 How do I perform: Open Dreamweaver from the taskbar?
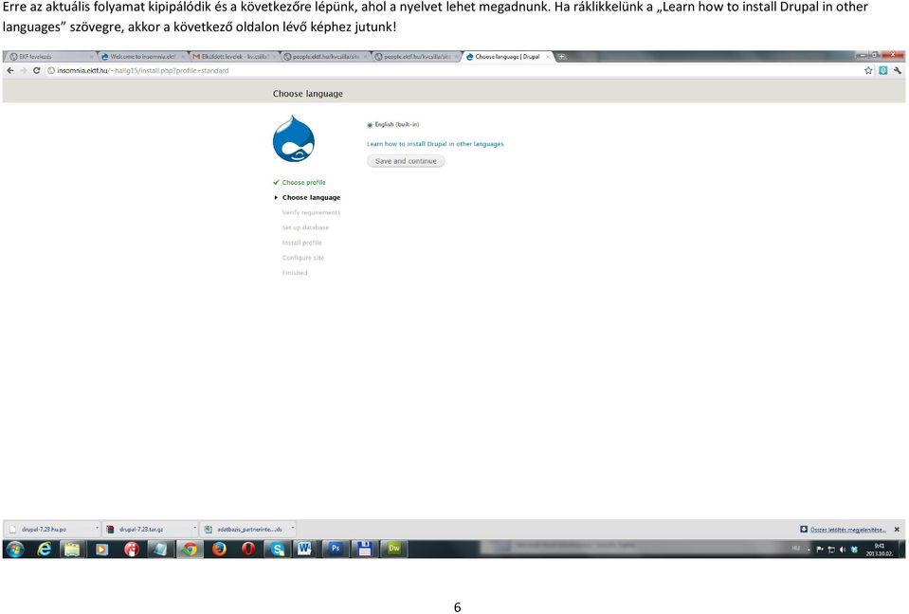[x=394, y=549]
